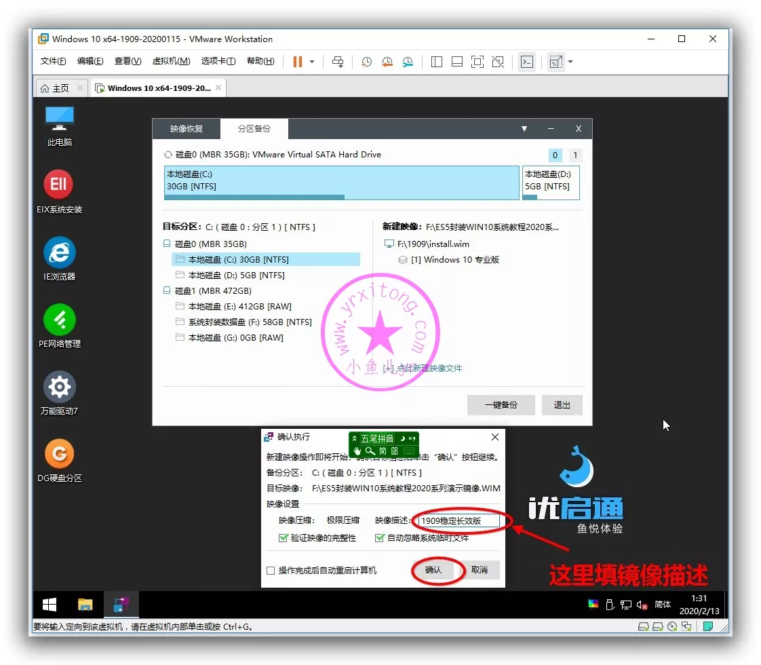761x665 pixels.
Task: Launch DG硬盘分区 desktop shortcut
Action: pos(59,453)
